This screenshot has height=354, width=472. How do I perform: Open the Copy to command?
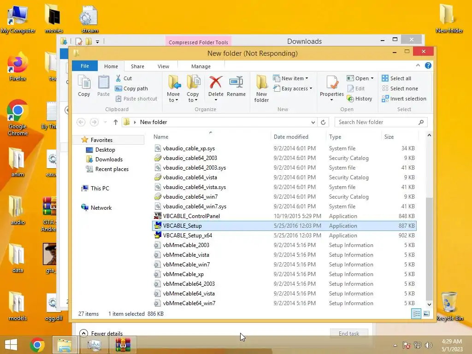click(193, 89)
